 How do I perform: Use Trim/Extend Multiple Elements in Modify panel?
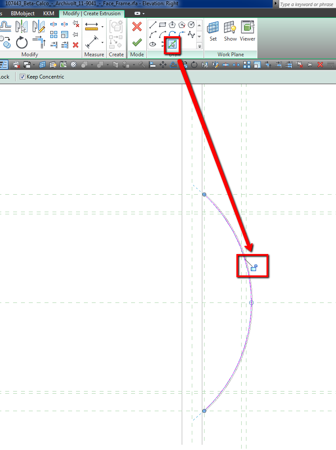pyautogui.click(x=65, y=45)
